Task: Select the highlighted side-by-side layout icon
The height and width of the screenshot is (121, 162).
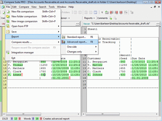Action: click(95, 13)
